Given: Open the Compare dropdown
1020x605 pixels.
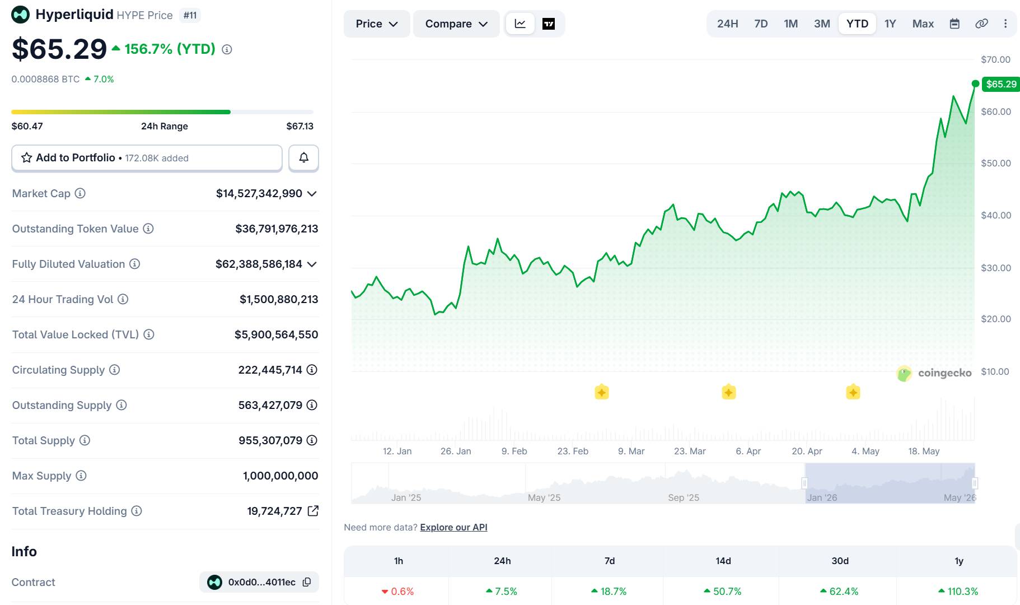Looking at the screenshot, I should (x=456, y=24).
